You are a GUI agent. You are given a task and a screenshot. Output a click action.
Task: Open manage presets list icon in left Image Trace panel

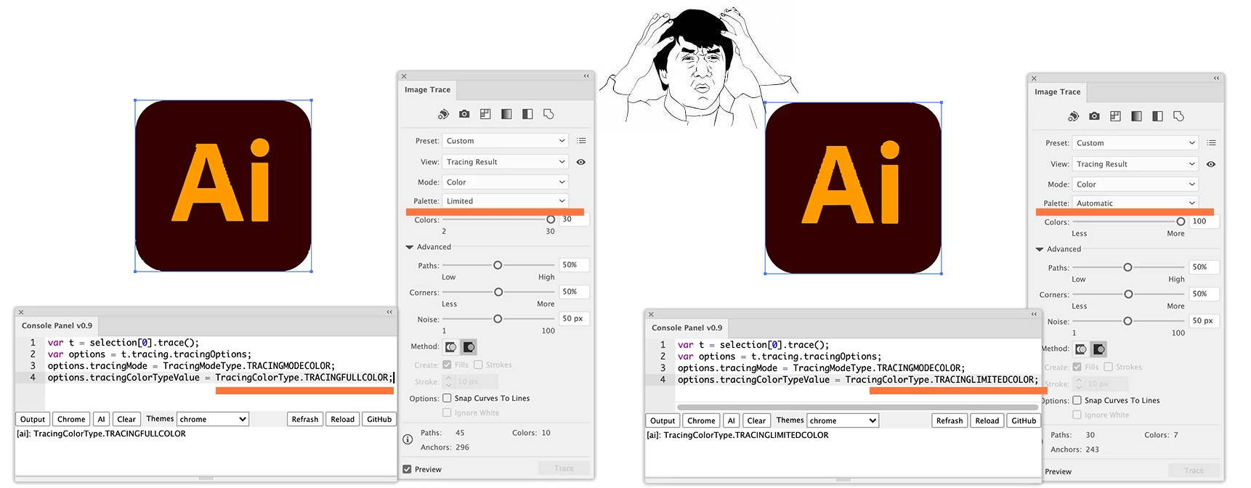click(581, 141)
